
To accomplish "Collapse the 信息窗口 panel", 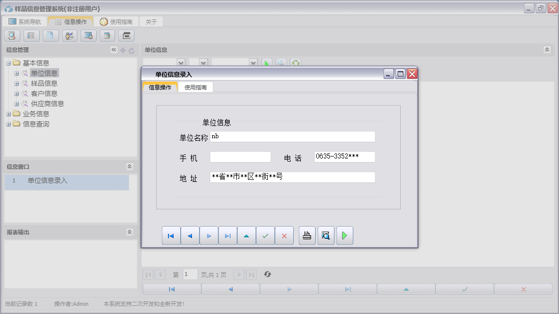I will [129, 167].
